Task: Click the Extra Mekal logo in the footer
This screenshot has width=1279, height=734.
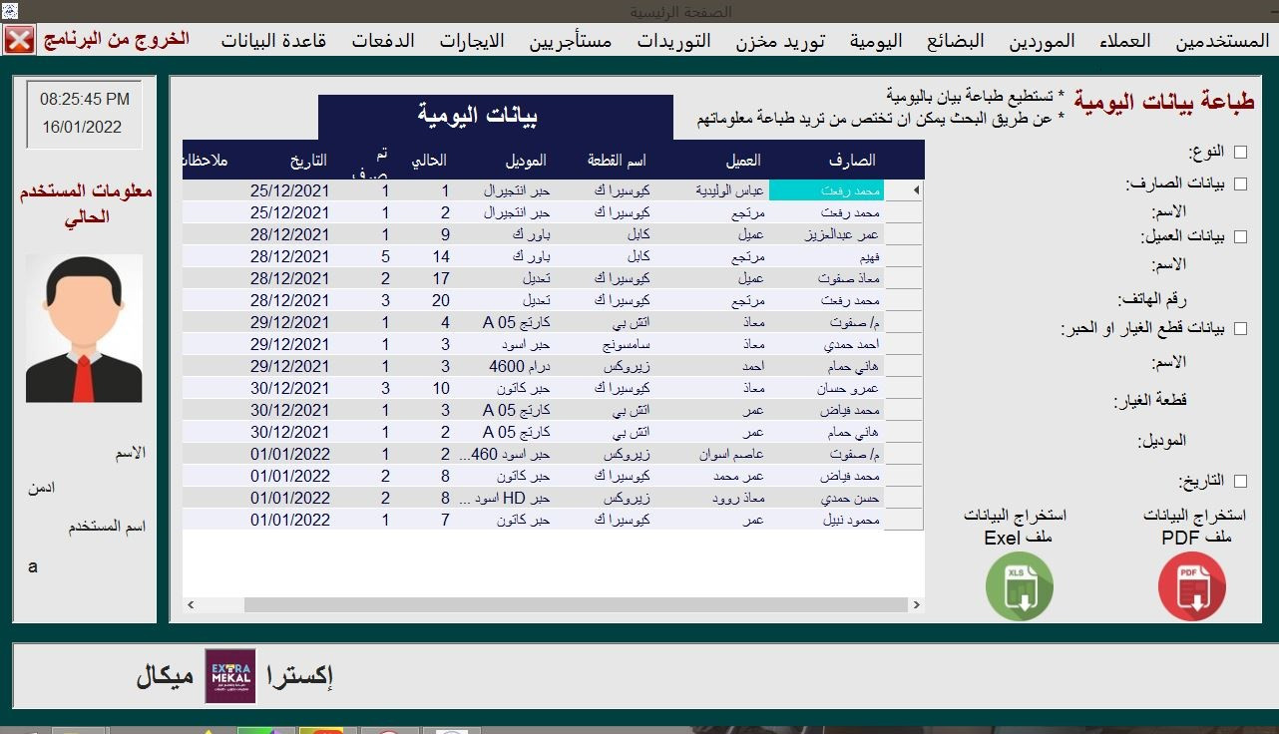Action: click(230, 675)
